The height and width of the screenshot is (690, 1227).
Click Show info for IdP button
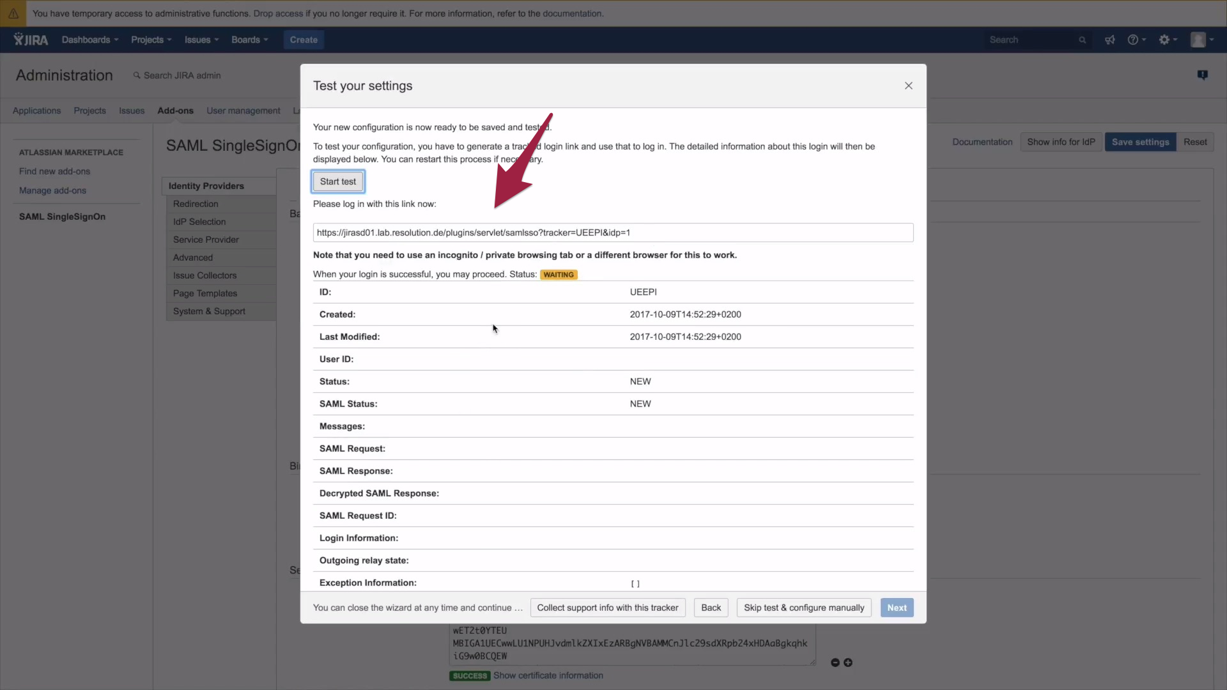point(1061,142)
